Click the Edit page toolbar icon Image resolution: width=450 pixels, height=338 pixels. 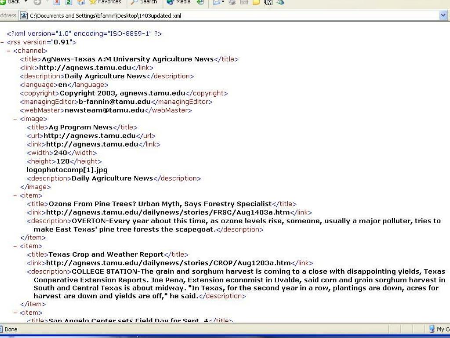click(244, 2)
